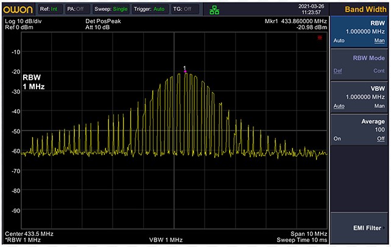Turn Average On
This screenshot has height=247, width=391.
pos(337,140)
